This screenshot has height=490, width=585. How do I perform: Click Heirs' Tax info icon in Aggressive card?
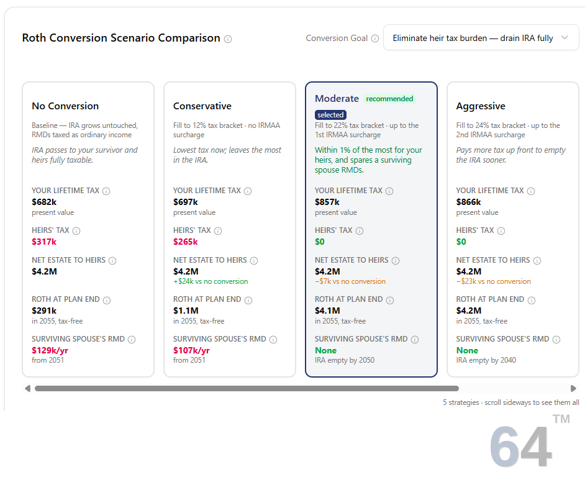click(x=501, y=231)
